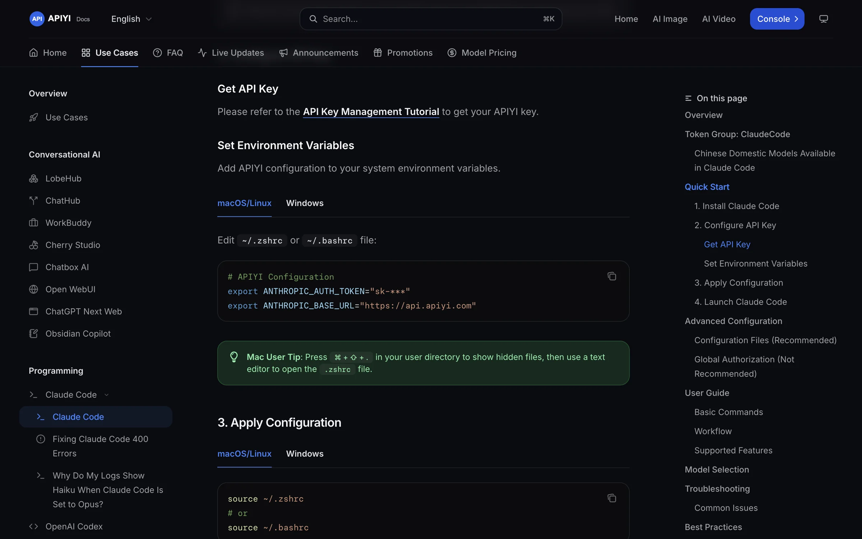This screenshot has height=539, width=862.
Task: Jump to 4. Launch Claude Code outline entry
Action: pyautogui.click(x=741, y=302)
